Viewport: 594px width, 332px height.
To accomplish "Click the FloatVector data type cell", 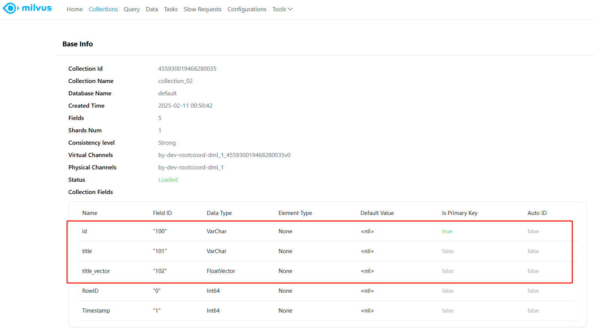I will [x=221, y=271].
